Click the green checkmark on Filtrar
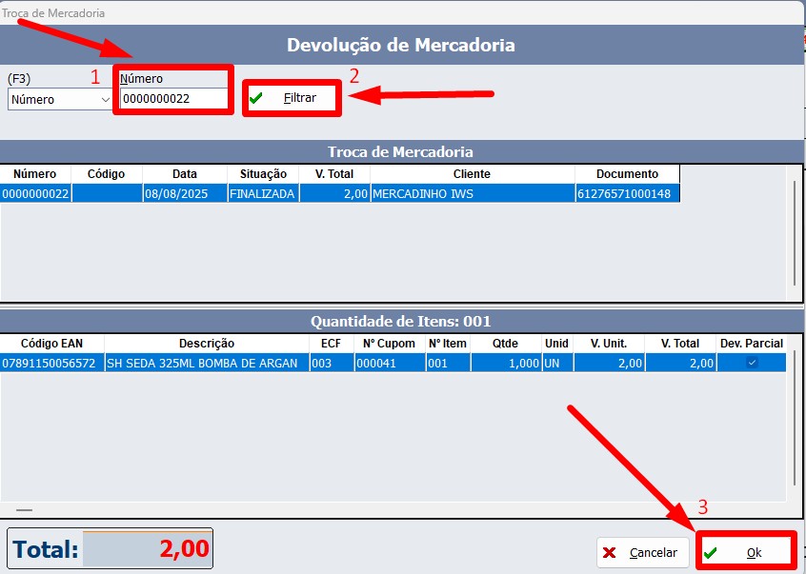This screenshot has width=806, height=574. [256, 98]
